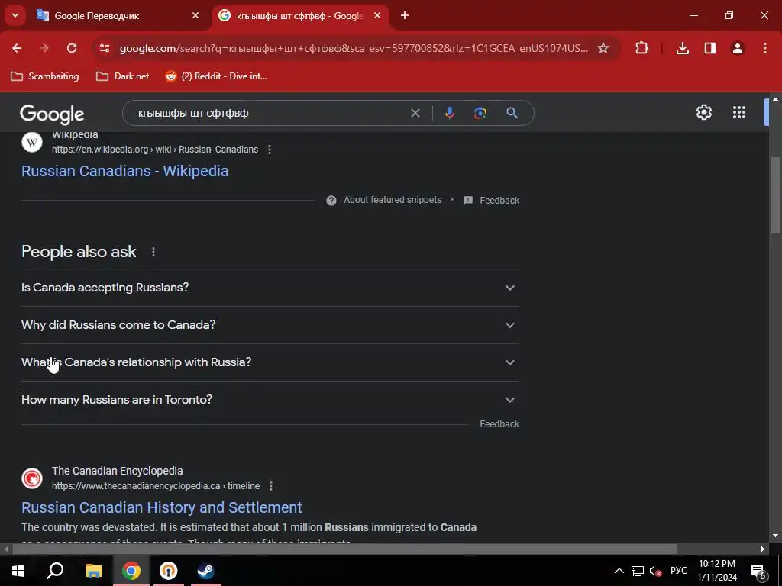The image size is (782, 586).
Task: Close the Google Переводчик tab
Action: [x=195, y=15]
